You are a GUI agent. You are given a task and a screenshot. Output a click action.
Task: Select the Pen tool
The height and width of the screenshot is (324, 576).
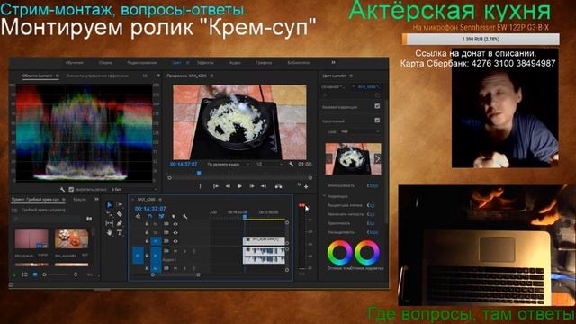pos(120,223)
